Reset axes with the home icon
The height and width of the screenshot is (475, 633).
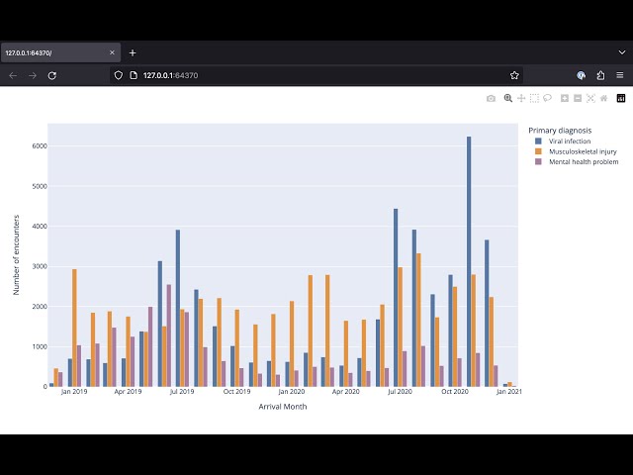(x=604, y=98)
